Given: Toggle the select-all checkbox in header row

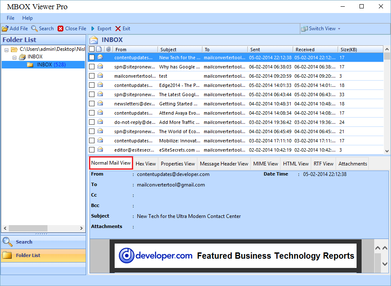Looking at the screenshot, I should 92,50.
